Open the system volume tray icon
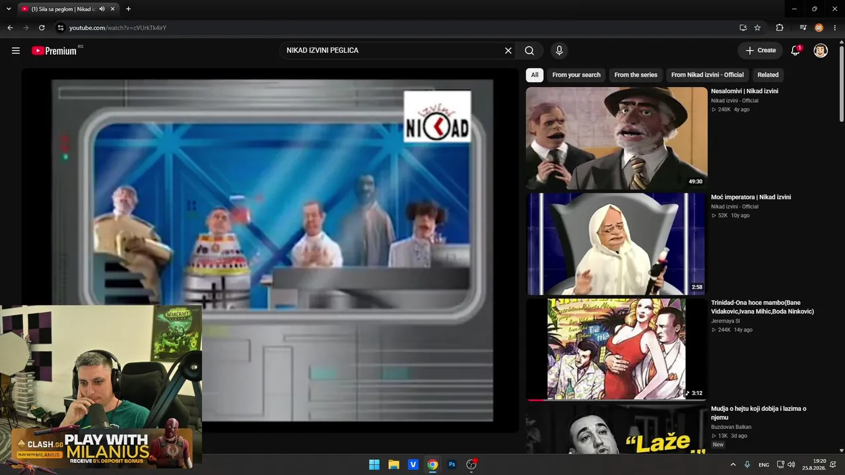Screen dimensions: 845x475 coord(791,464)
